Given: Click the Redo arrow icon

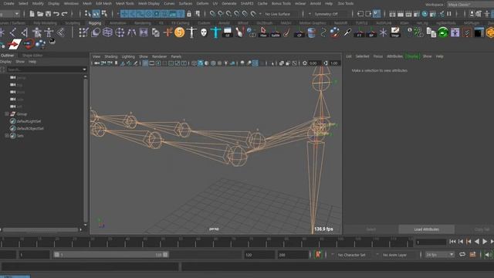Looking at the screenshot, I should click(65, 14).
